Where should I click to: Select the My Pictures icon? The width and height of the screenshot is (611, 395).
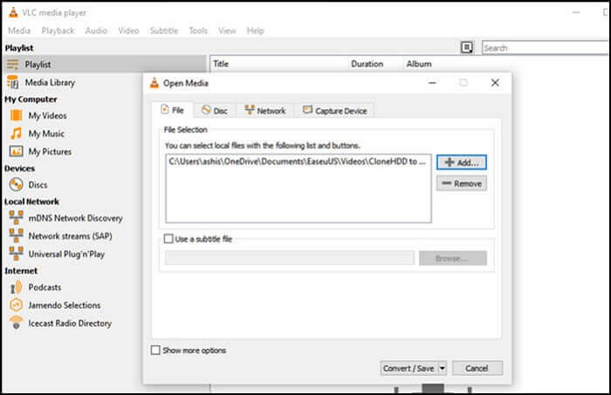pyautogui.click(x=17, y=152)
